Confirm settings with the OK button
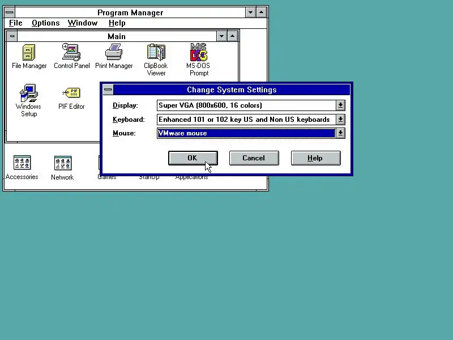 tap(193, 158)
